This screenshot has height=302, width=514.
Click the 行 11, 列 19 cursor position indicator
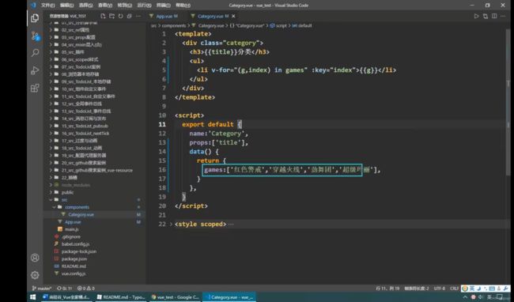click(x=387, y=289)
